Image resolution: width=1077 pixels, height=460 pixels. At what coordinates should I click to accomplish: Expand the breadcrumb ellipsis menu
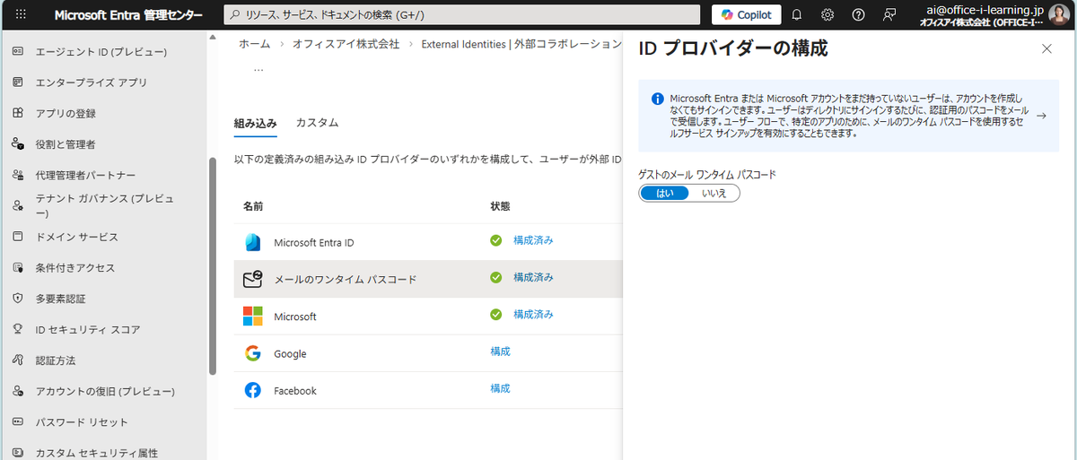click(258, 69)
